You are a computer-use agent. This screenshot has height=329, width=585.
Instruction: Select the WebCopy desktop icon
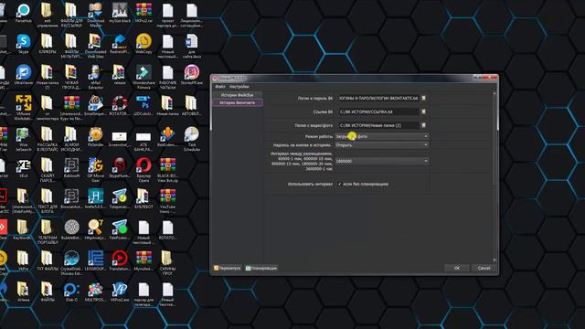click(x=144, y=44)
